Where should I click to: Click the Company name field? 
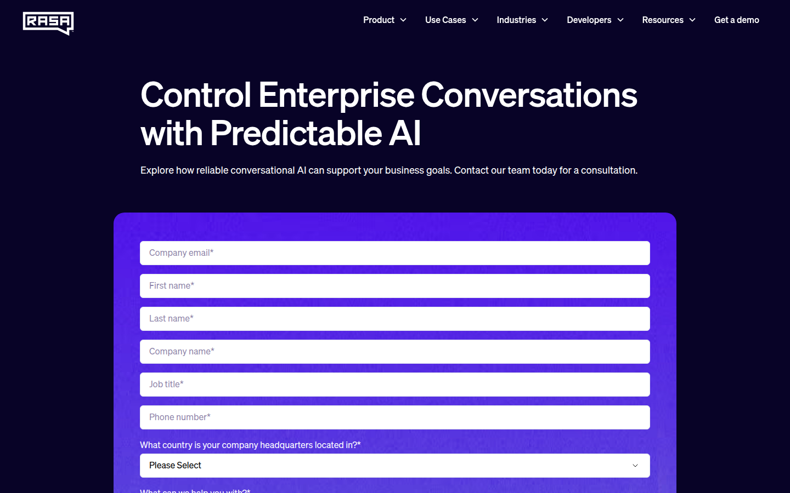pyautogui.click(x=395, y=352)
